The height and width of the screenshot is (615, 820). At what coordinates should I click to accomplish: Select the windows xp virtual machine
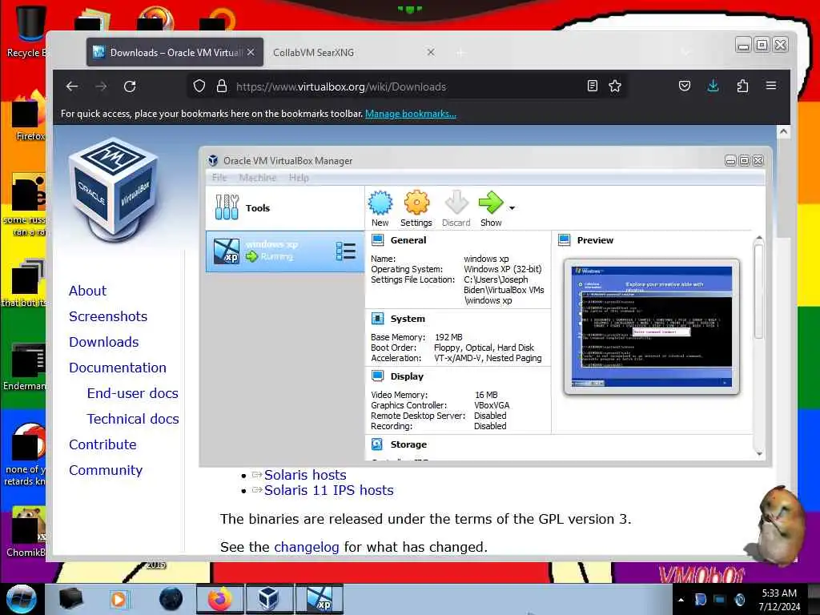pos(285,251)
